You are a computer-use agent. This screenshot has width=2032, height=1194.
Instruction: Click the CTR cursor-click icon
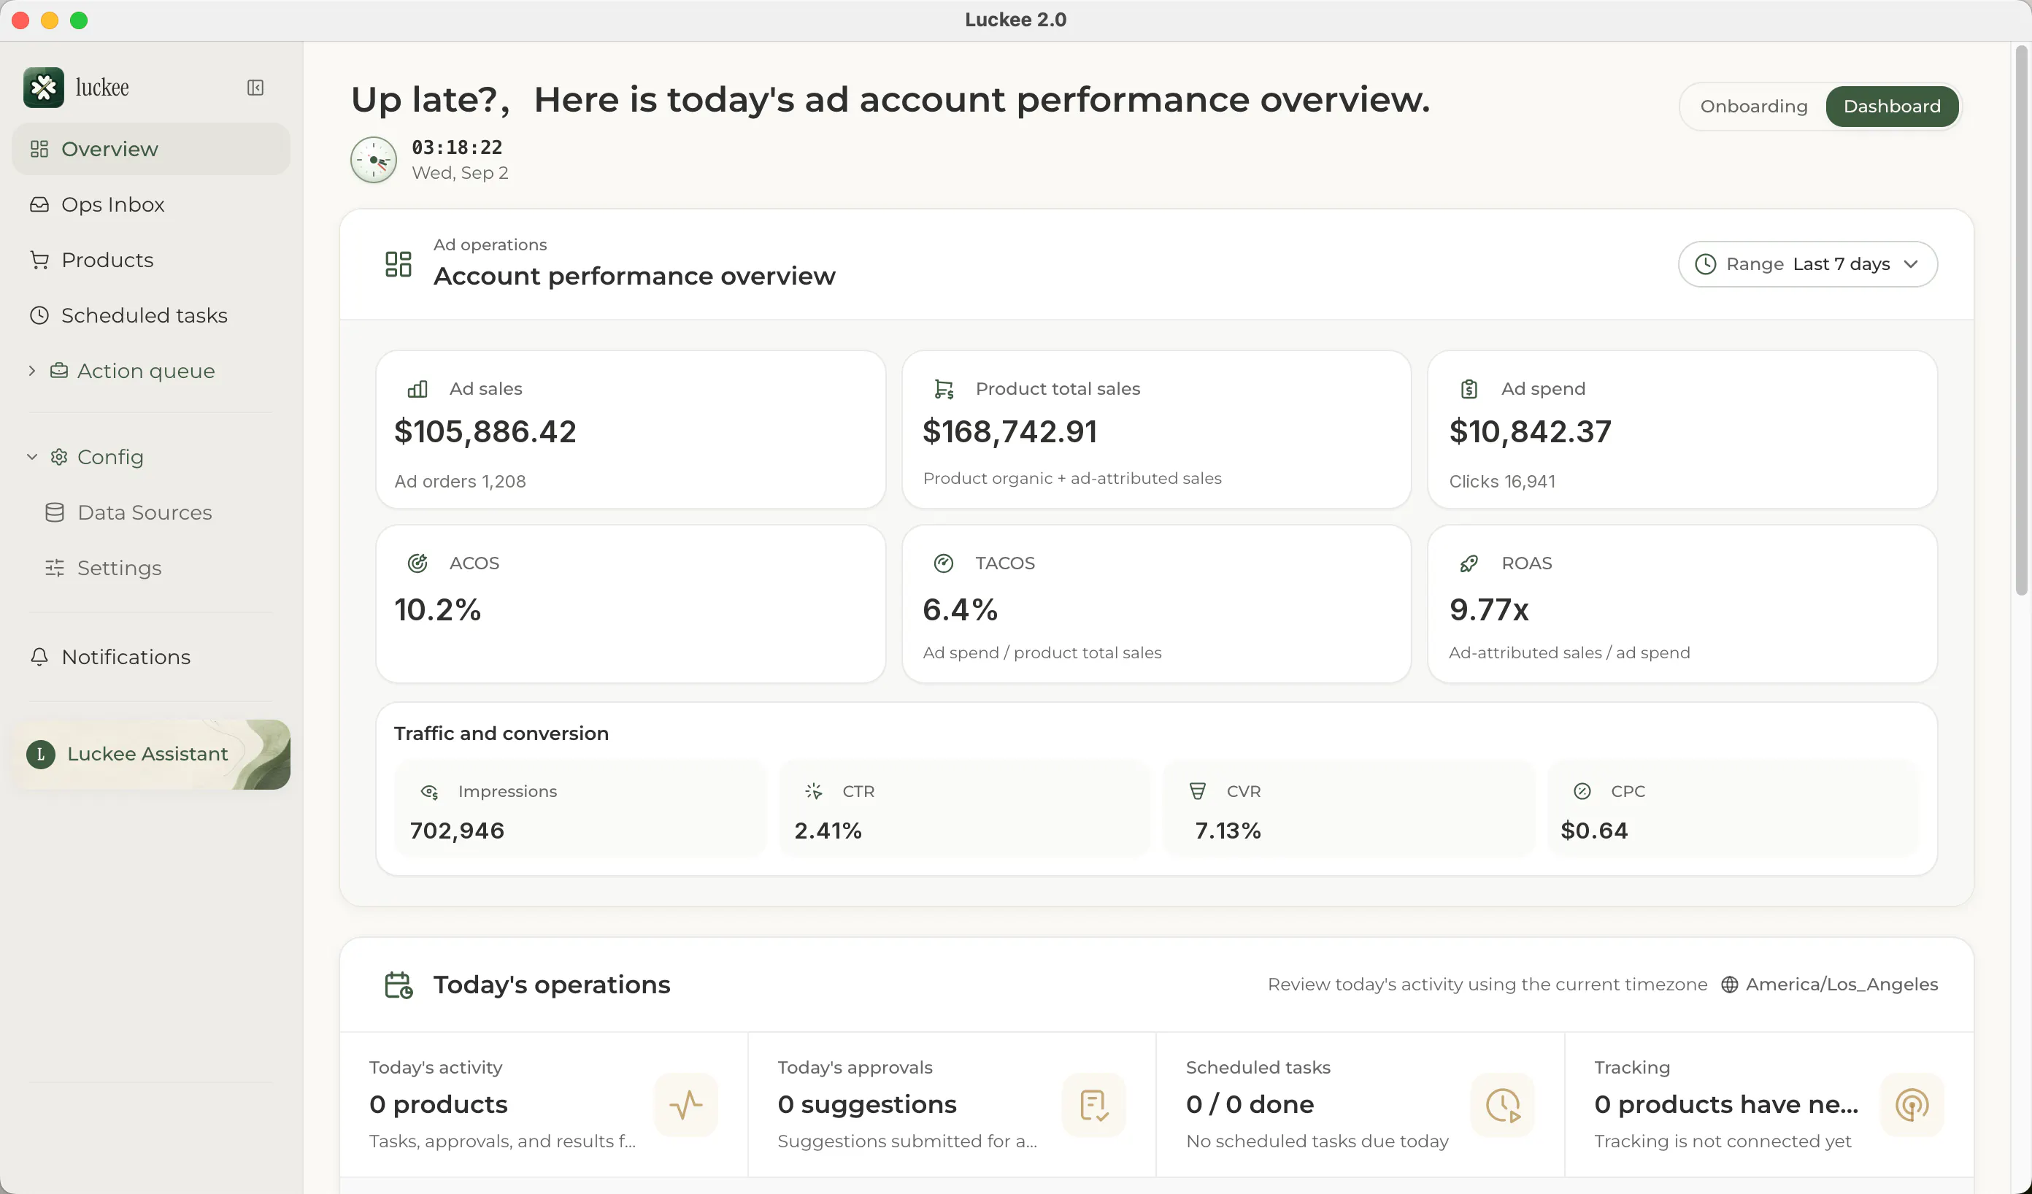tap(814, 792)
